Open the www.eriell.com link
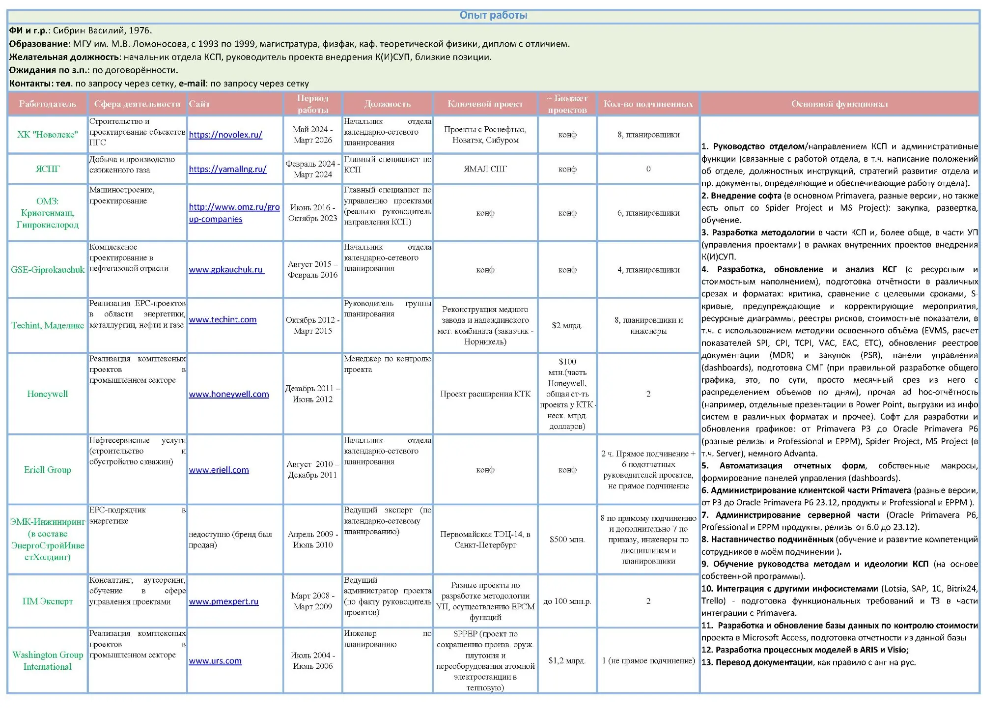This screenshot has width=1006, height=712. (x=219, y=470)
